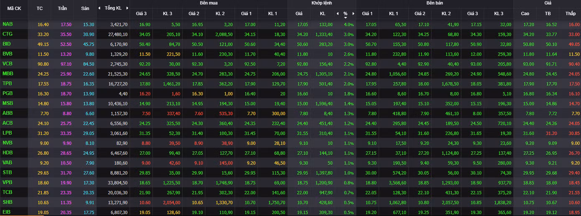The width and height of the screenshot is (581, 216).
Task: Select SHB ticker row
Action: (x=290, y=202)
